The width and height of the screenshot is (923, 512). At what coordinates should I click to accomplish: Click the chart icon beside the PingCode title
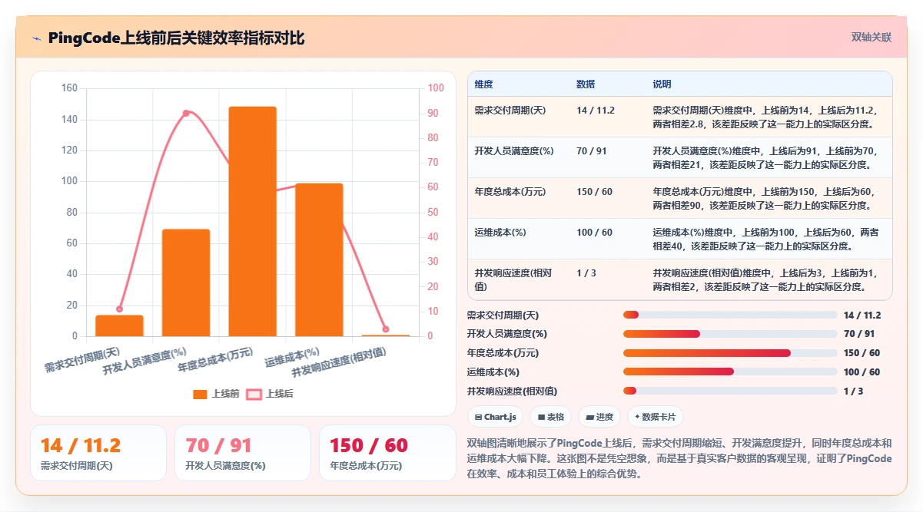click(36, 38)
